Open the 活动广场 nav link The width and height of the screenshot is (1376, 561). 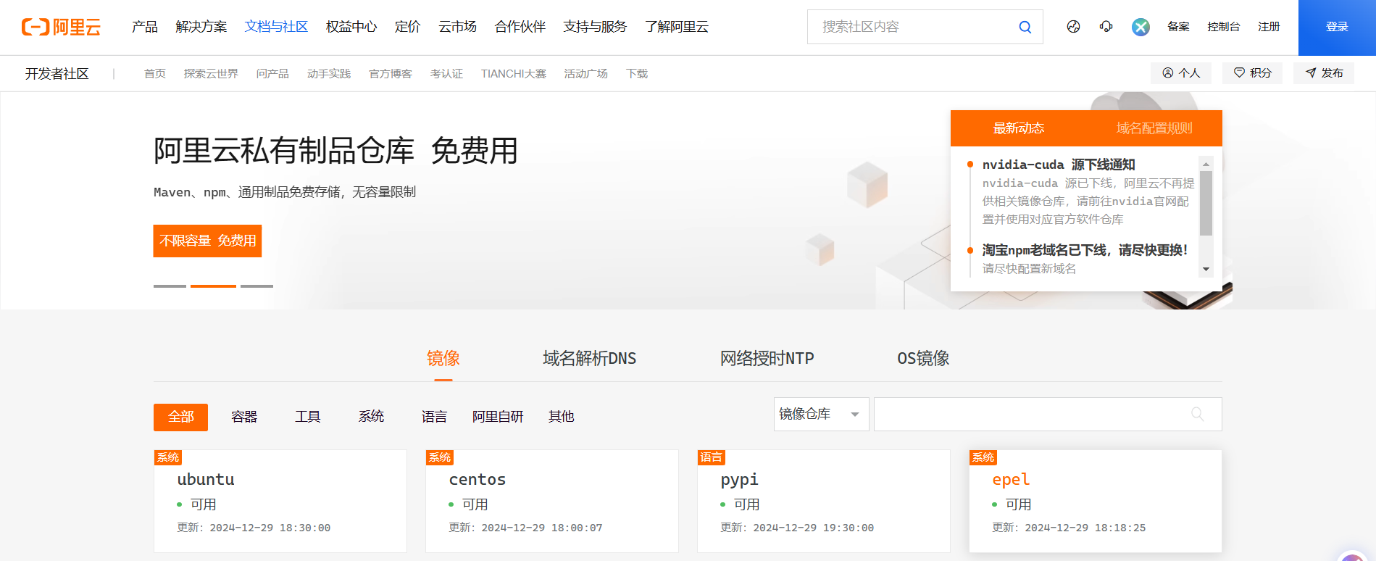[586, 74]
